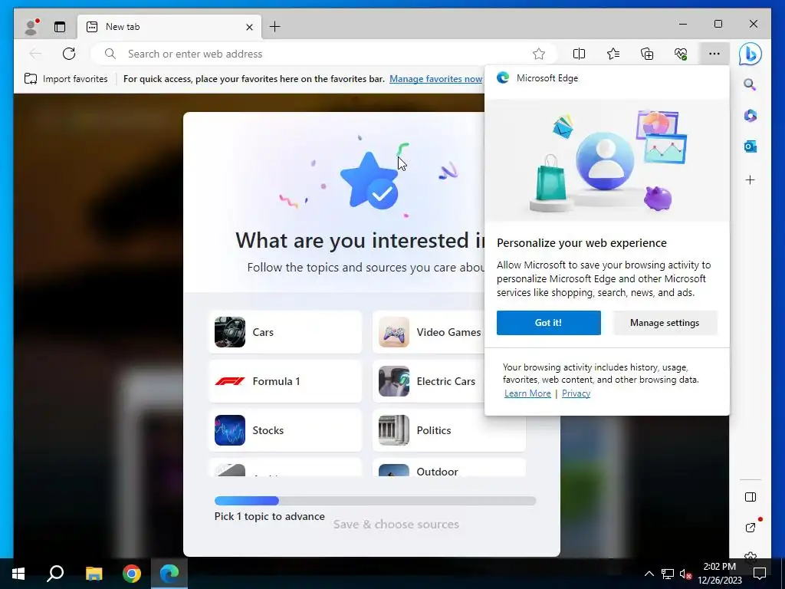
Task: Open the tab actions menu icon
Action: (x=60, y=27)
